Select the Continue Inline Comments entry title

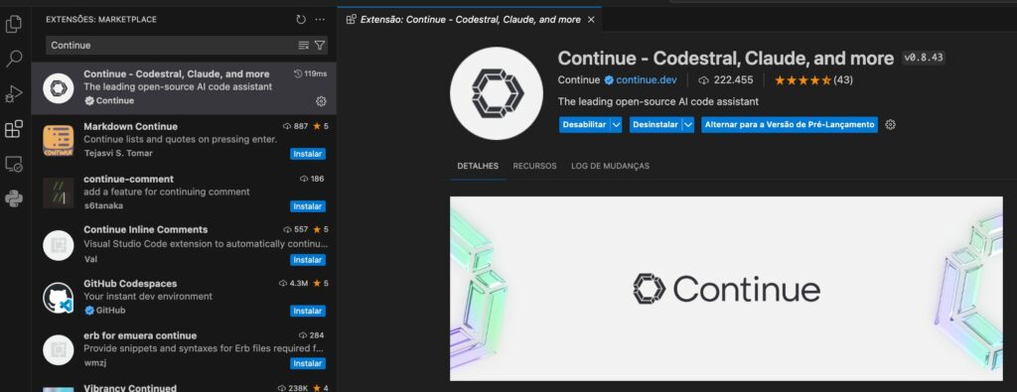pyautogui.click(x=146, y=229)
